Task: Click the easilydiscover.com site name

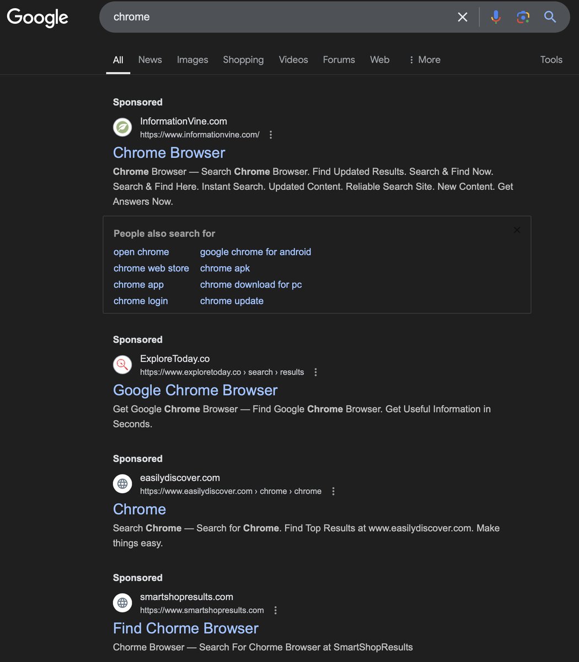Action: coord(180,478)
